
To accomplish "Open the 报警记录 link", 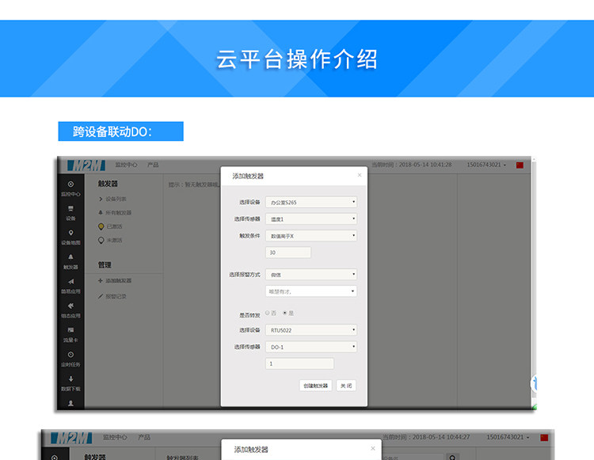I will click(x=116, y=296).
